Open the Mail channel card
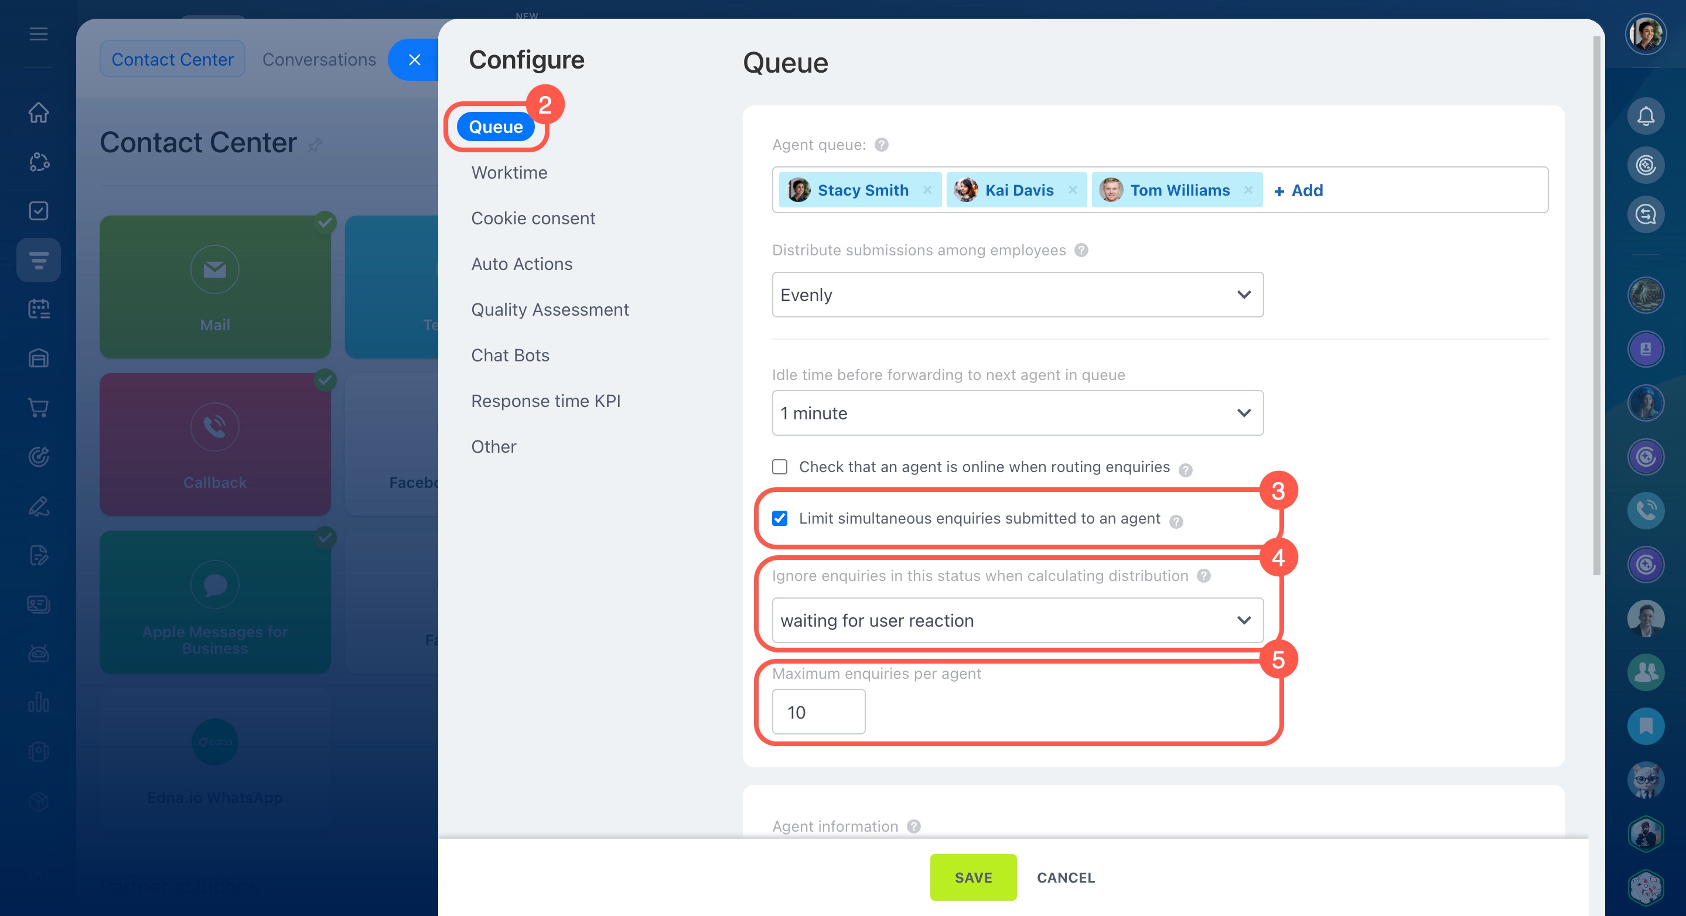 click(x=214, y=286)
